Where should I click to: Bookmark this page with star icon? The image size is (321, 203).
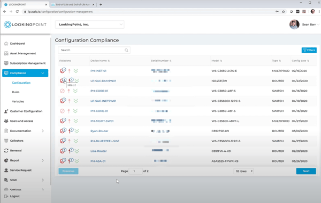pos(284,12)
